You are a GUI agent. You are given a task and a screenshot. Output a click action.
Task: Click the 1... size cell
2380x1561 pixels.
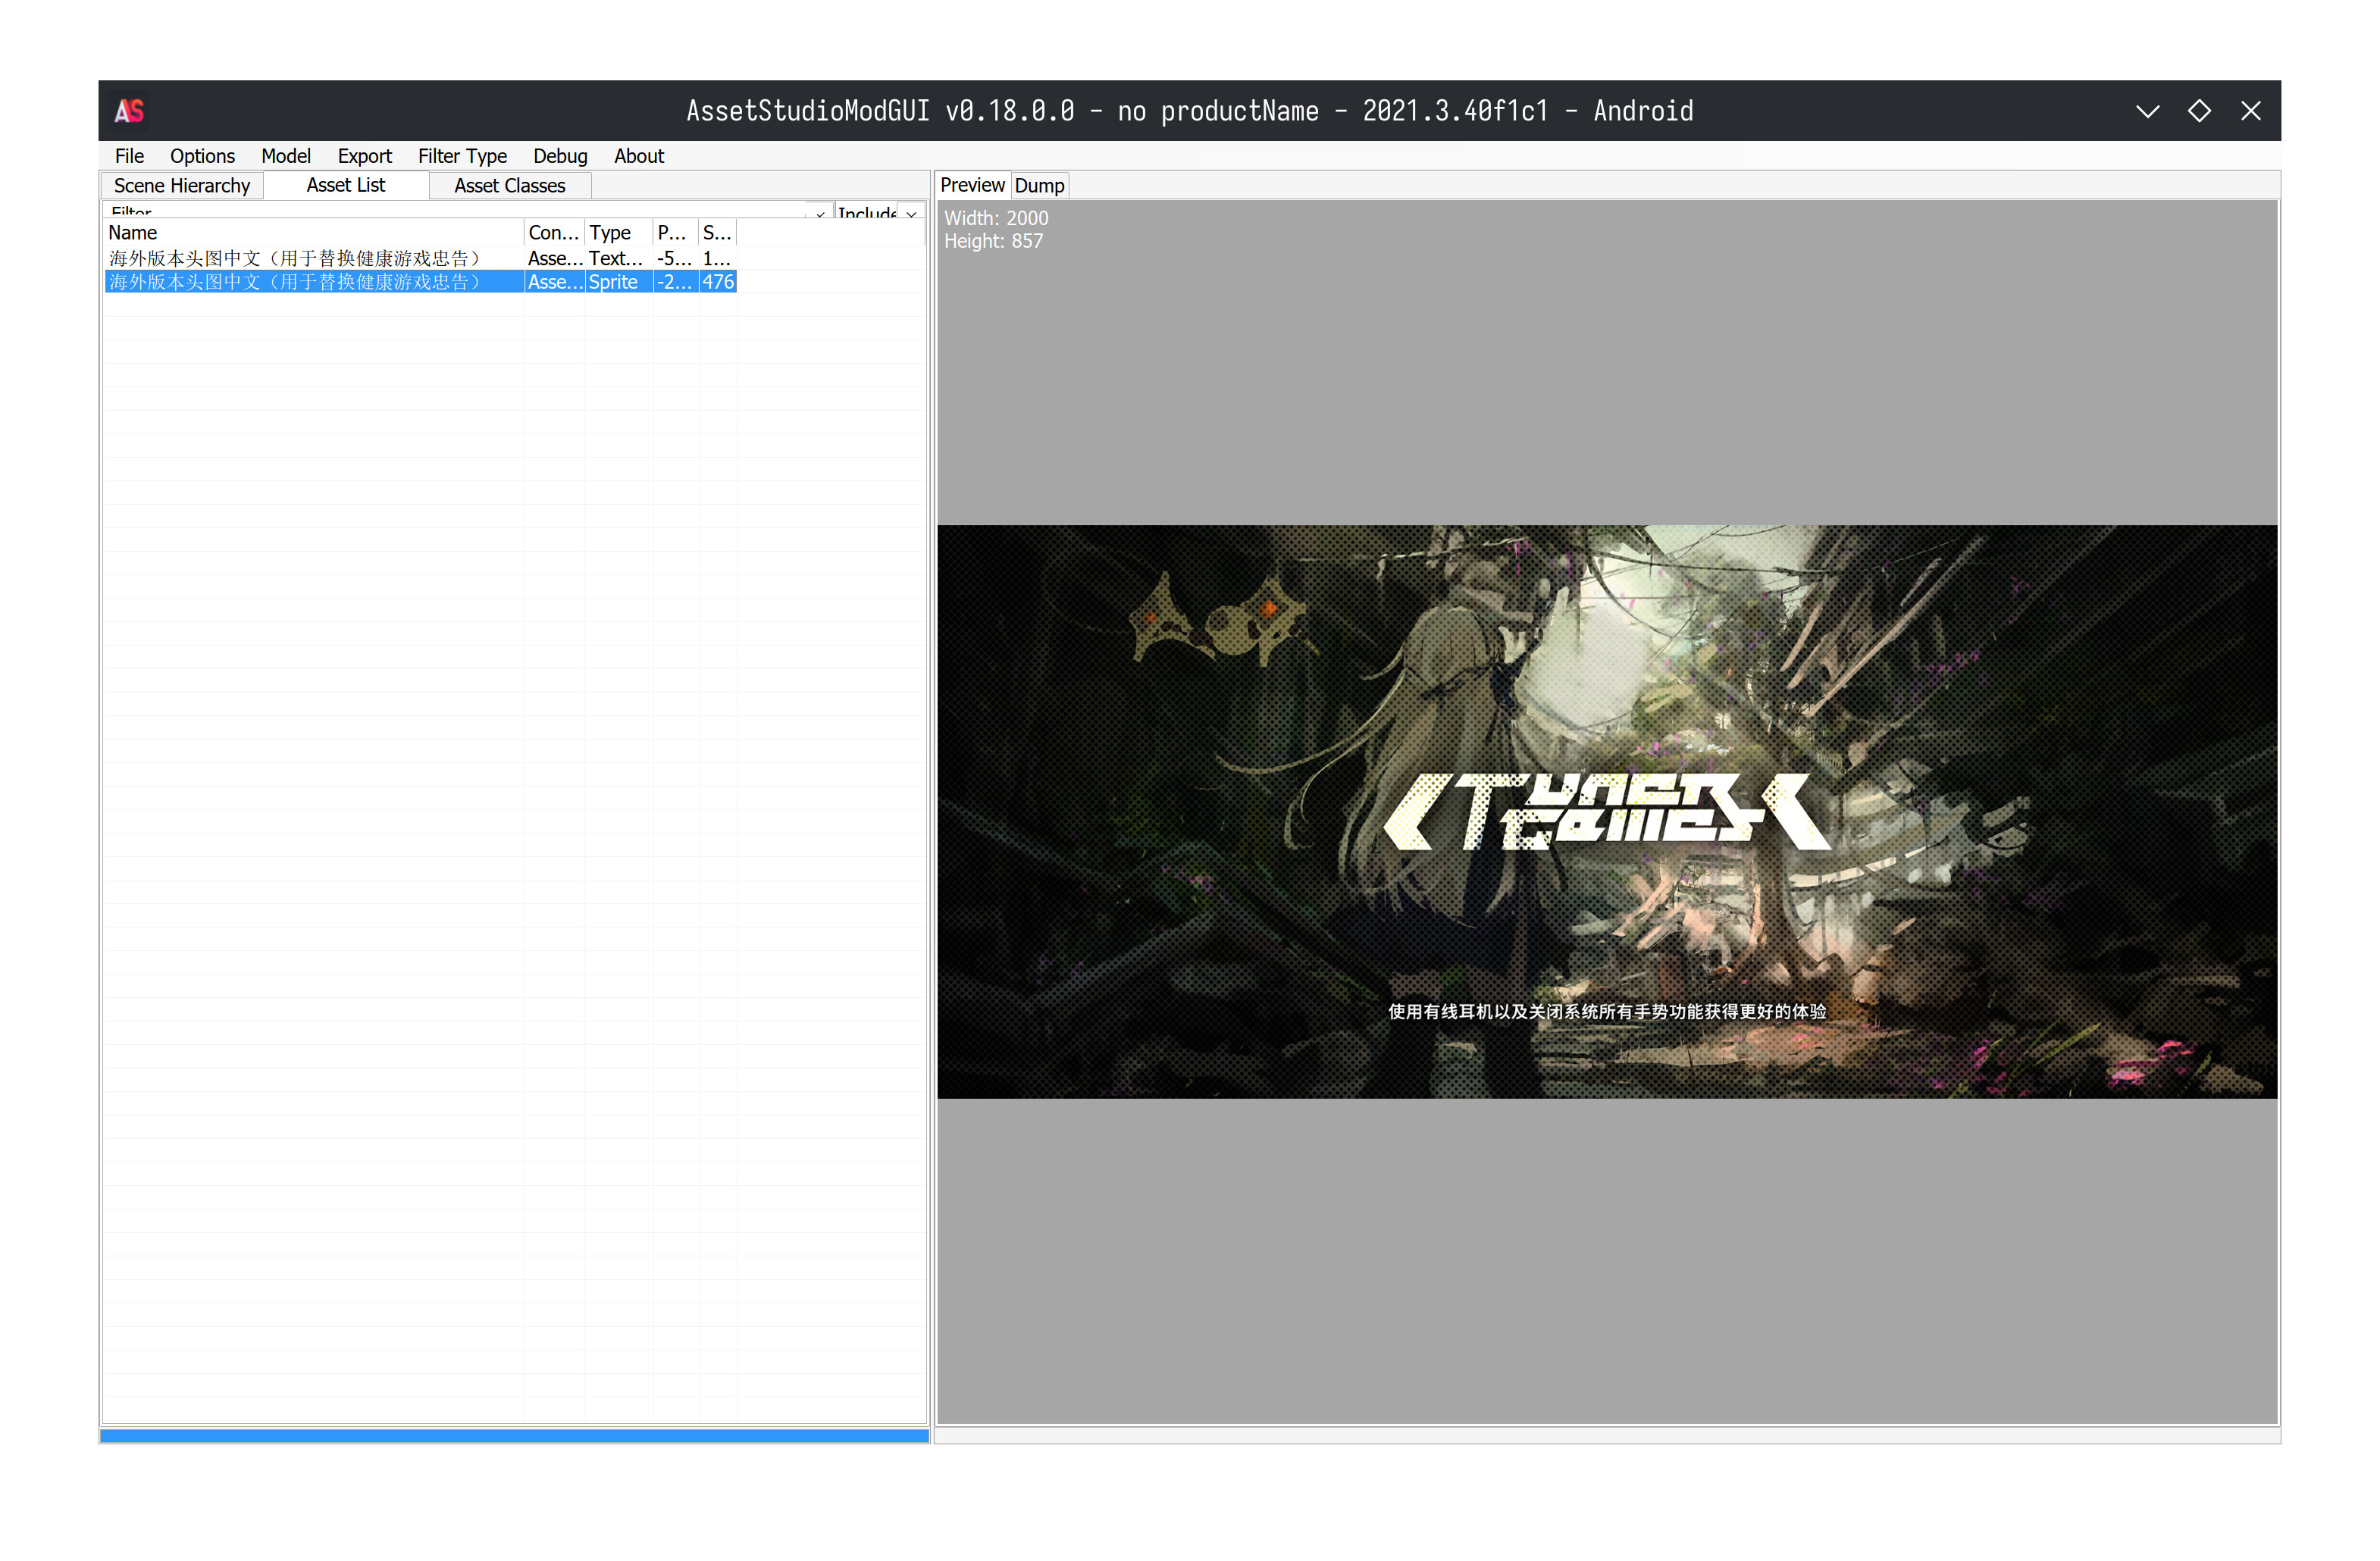tap(717, 258)
